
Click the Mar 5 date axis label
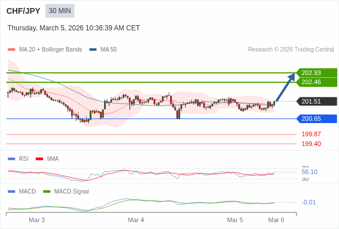coord(235,220)
